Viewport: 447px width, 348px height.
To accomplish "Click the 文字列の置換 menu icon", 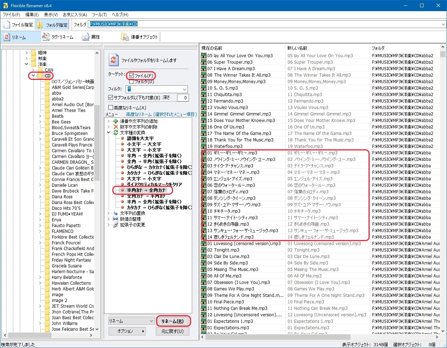I will [116, 213].
